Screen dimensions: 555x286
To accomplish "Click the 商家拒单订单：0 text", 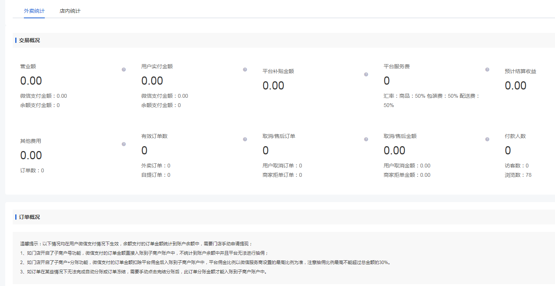I will [x=283, y=175].
